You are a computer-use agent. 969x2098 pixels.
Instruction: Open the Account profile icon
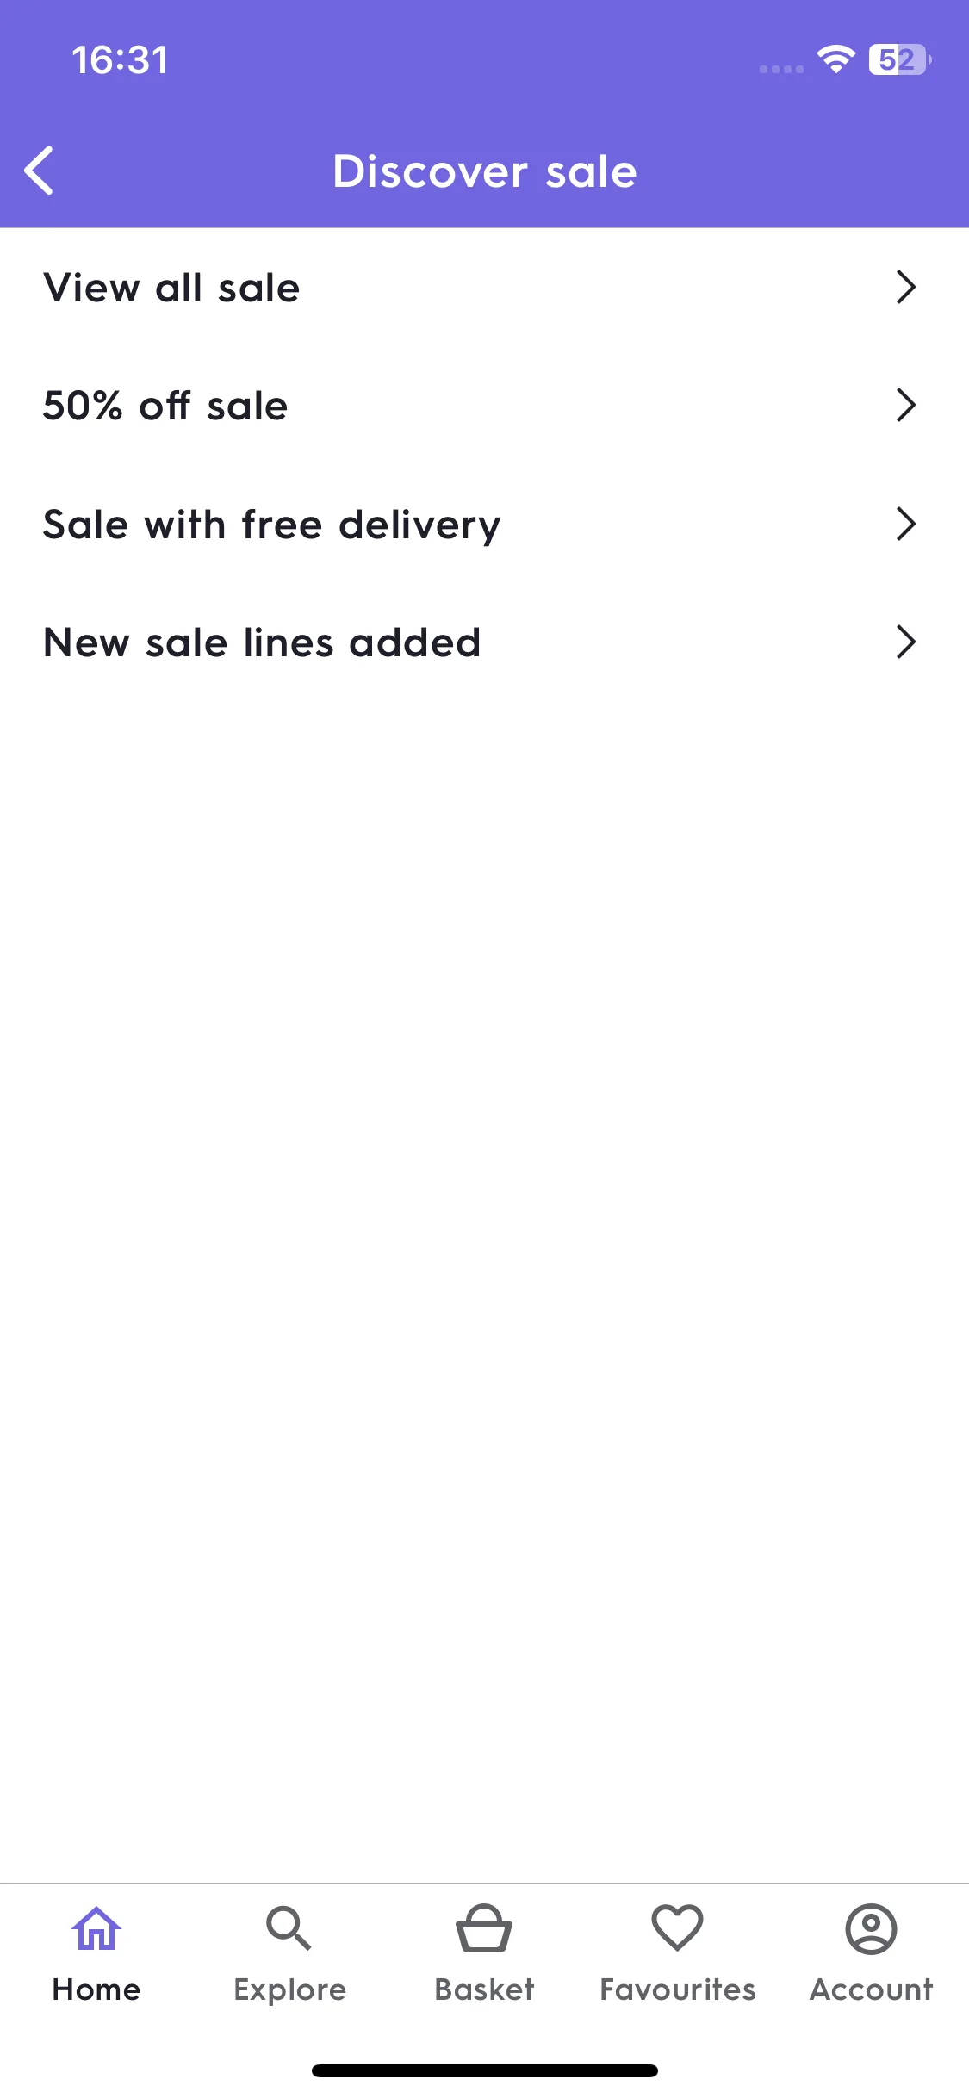872,1928
